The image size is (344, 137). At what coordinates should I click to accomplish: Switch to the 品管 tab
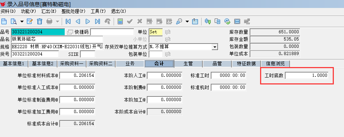click(x=217, y=64)
